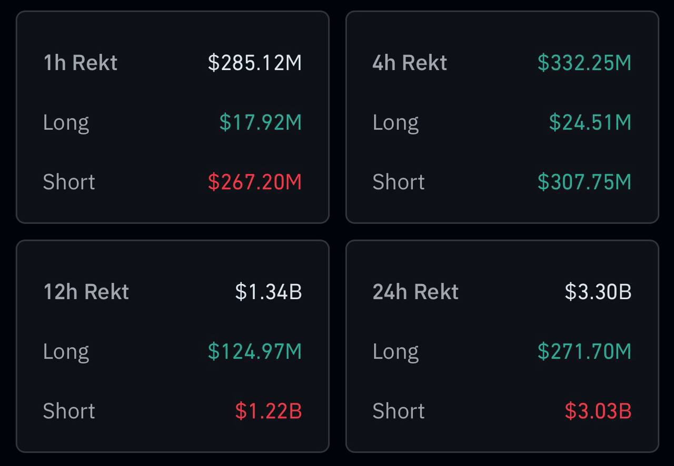Click the 4h Short value $307.75M
This screenshot has height=466, width=674.
click(x=584, y=182)
